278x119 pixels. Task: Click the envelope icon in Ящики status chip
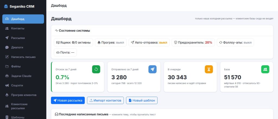point(58,42)
